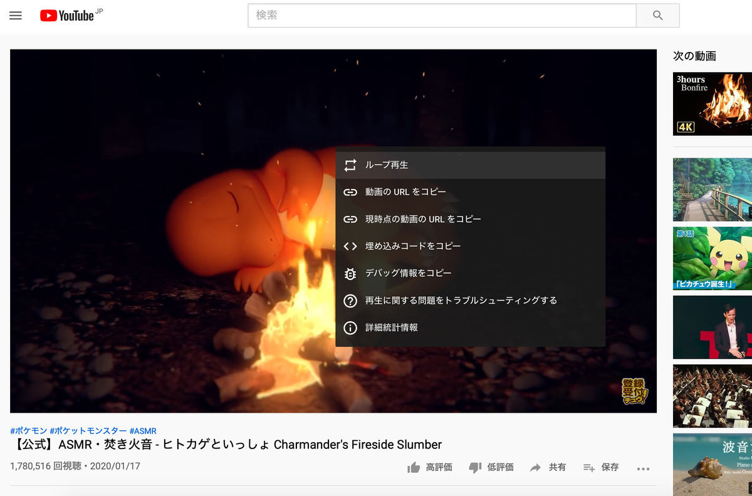Viewport: 752px width, 496px height.
Task: Choose 現時点の動画の URL をコピー
Action: click(x=470, y=219)
